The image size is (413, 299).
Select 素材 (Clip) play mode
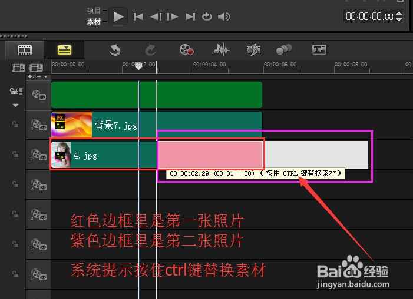[x=94, y=22]
